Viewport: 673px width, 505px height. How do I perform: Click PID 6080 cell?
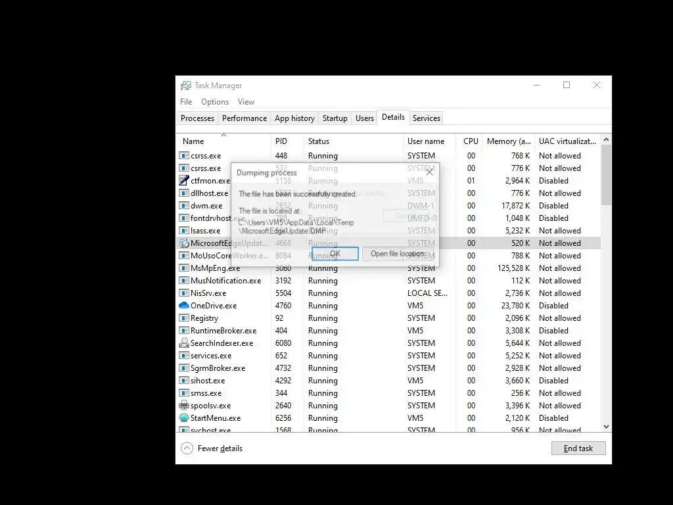(x=283, y=343)
